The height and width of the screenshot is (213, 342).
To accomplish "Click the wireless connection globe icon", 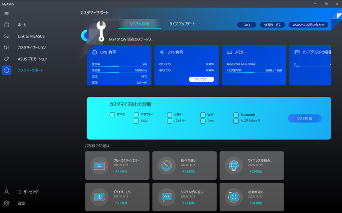I will (x=233, y=166).
